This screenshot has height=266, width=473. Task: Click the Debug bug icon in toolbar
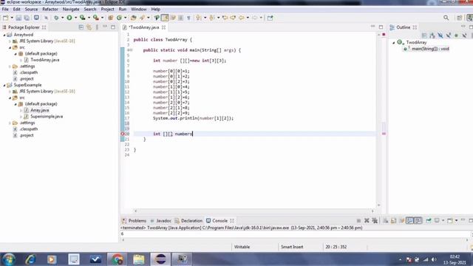[56, 18]
